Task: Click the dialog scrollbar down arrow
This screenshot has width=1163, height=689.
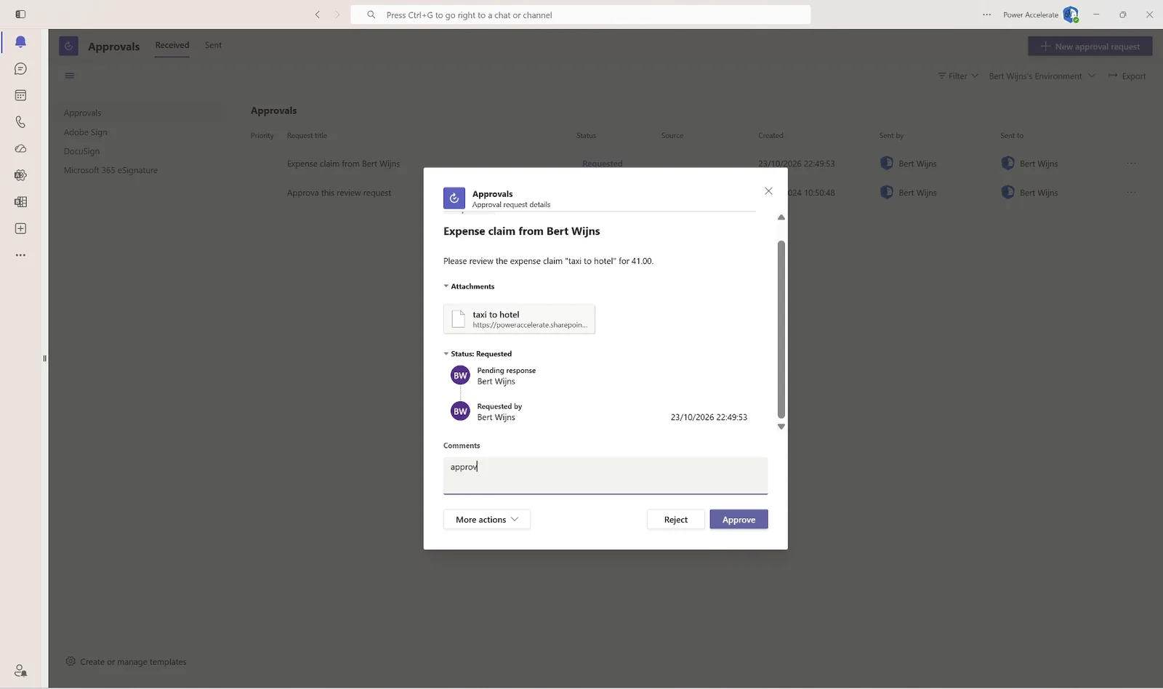Action: pyautogui.click(x=781, y=427)
